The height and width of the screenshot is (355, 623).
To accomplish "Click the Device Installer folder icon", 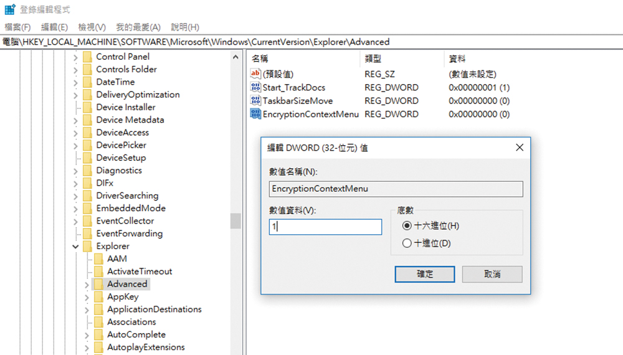I will click(87, 107).
